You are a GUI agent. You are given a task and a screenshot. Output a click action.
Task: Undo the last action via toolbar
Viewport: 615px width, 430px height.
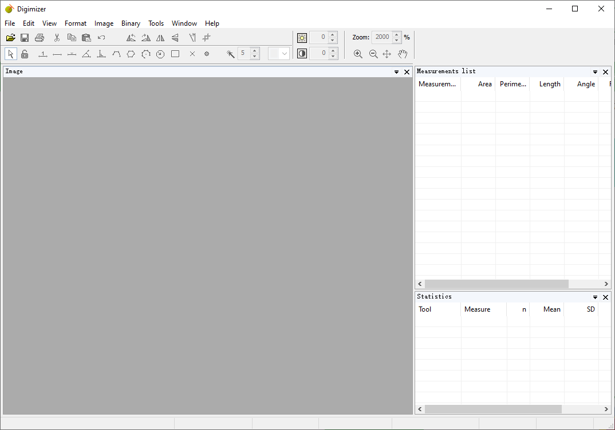tap(101, 38)
